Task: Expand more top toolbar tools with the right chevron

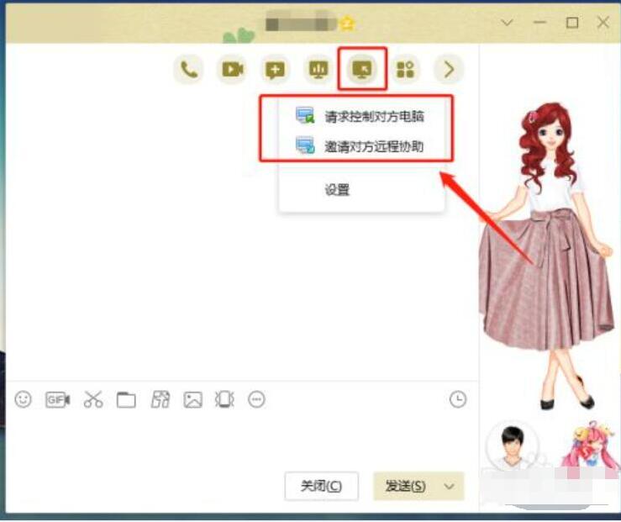Action: [x=449, y=70]
